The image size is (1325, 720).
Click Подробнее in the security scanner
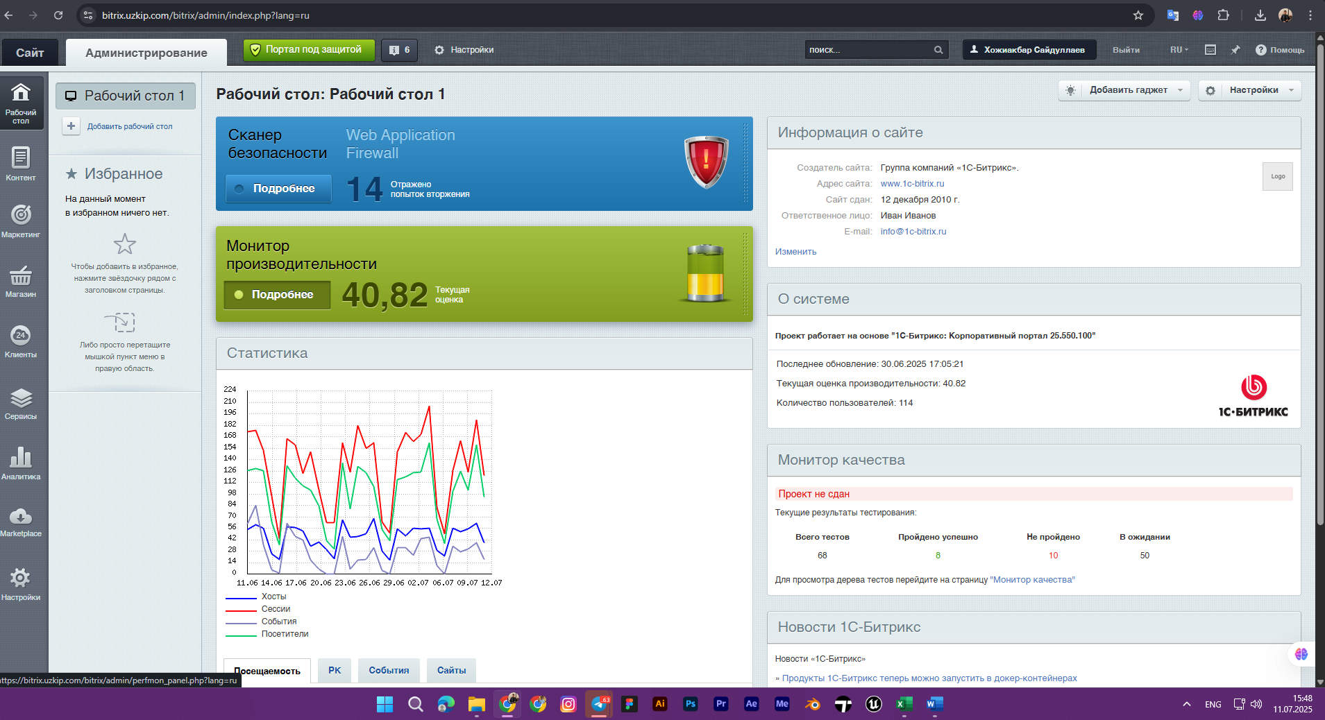[278, 189]
